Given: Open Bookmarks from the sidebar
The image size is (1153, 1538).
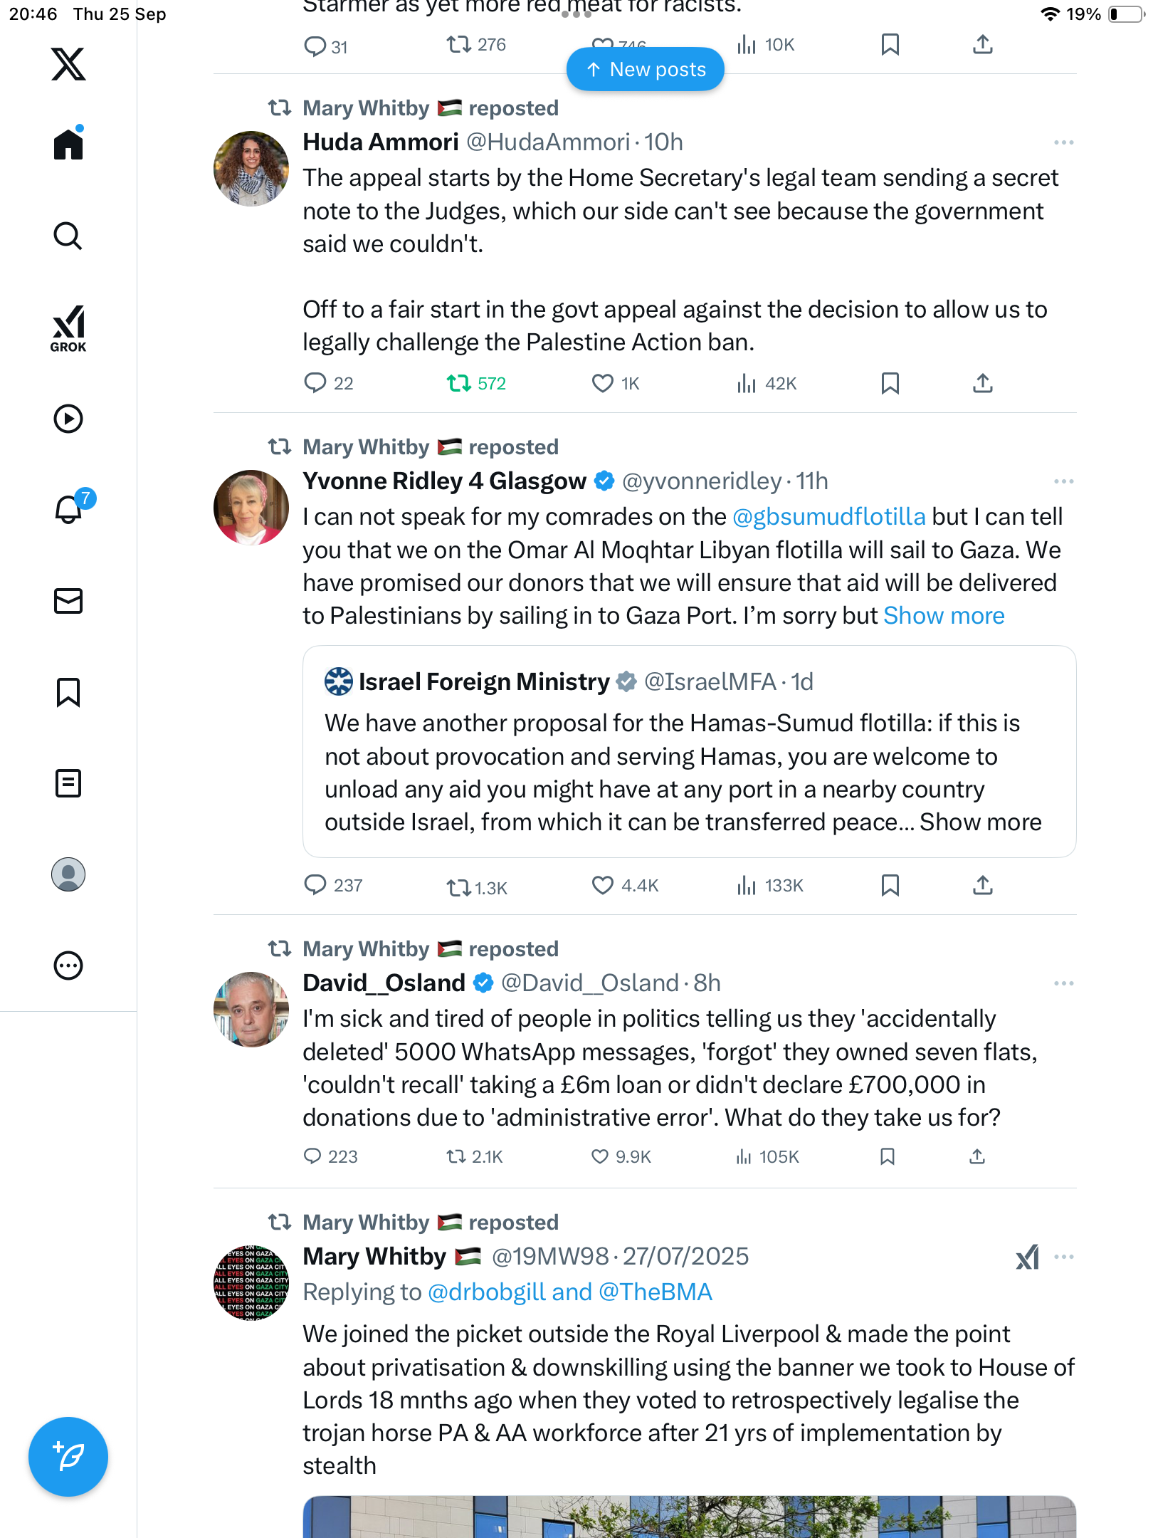Looking at the screenshot, I should tap(68, 692).
